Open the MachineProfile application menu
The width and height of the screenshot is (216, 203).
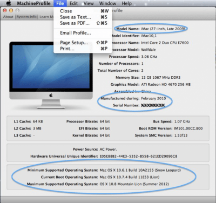click(x=33, y=3)
